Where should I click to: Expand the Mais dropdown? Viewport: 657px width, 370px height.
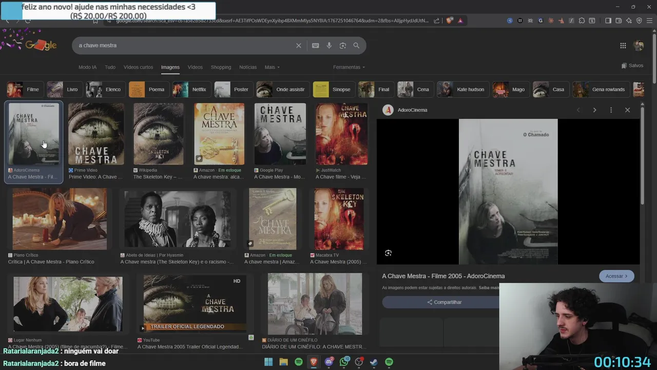[272, 67]
